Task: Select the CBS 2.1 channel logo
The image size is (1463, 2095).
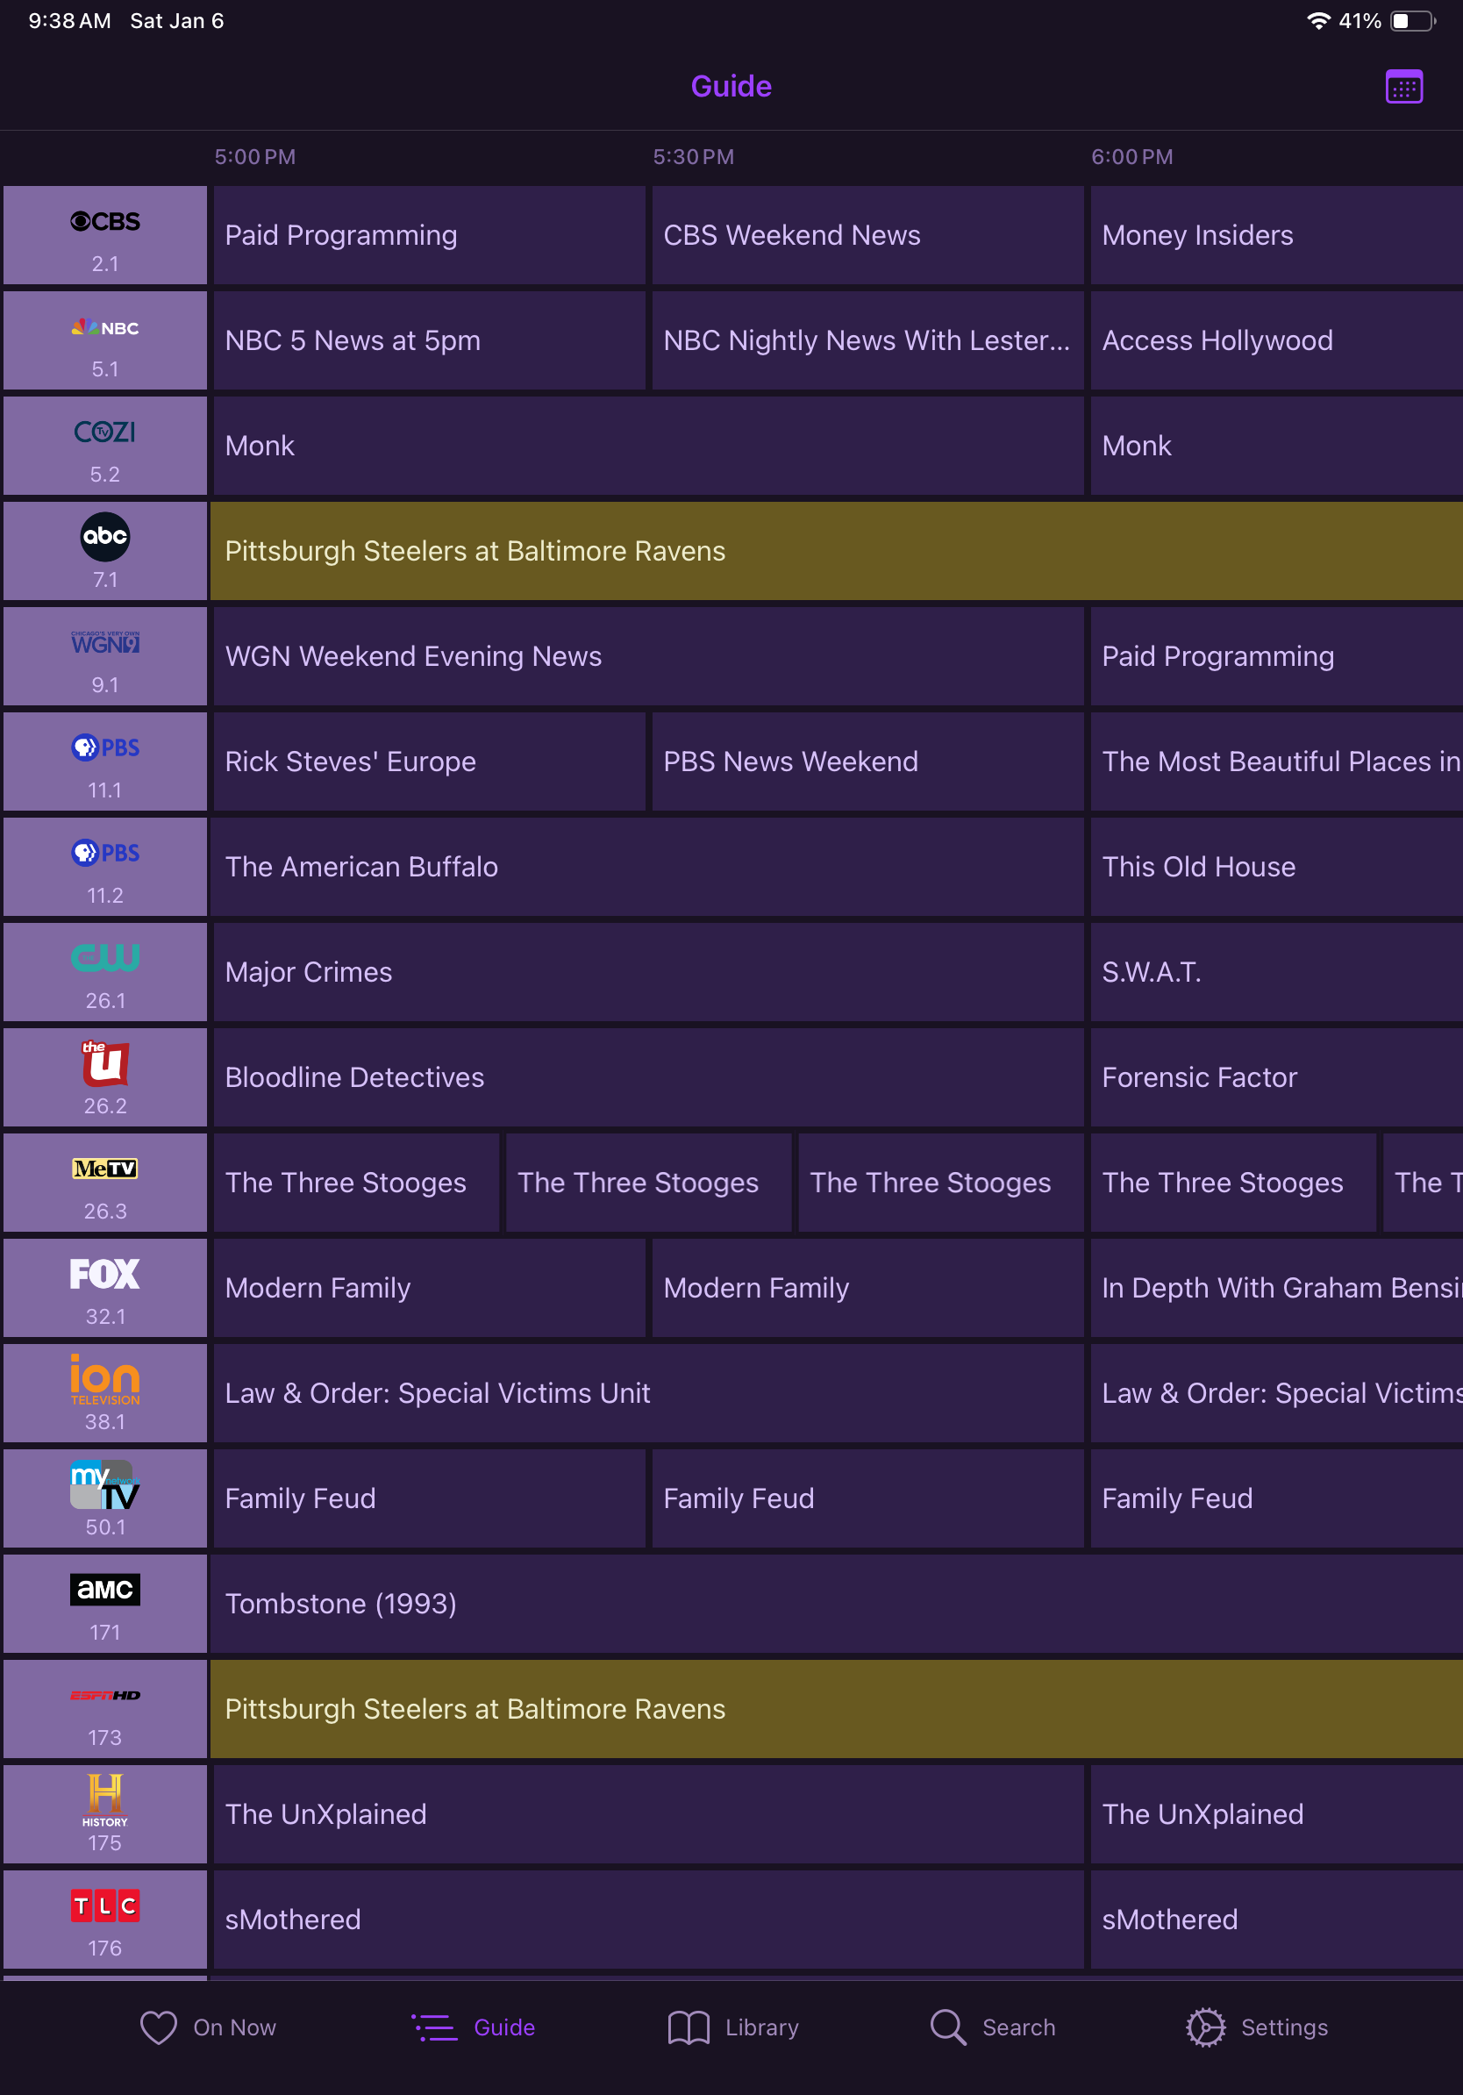Action: 105,235
